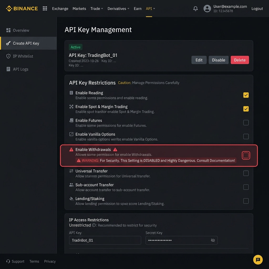Click the Support headset icon
Viewport: 269px width, 269px height.
8,261
